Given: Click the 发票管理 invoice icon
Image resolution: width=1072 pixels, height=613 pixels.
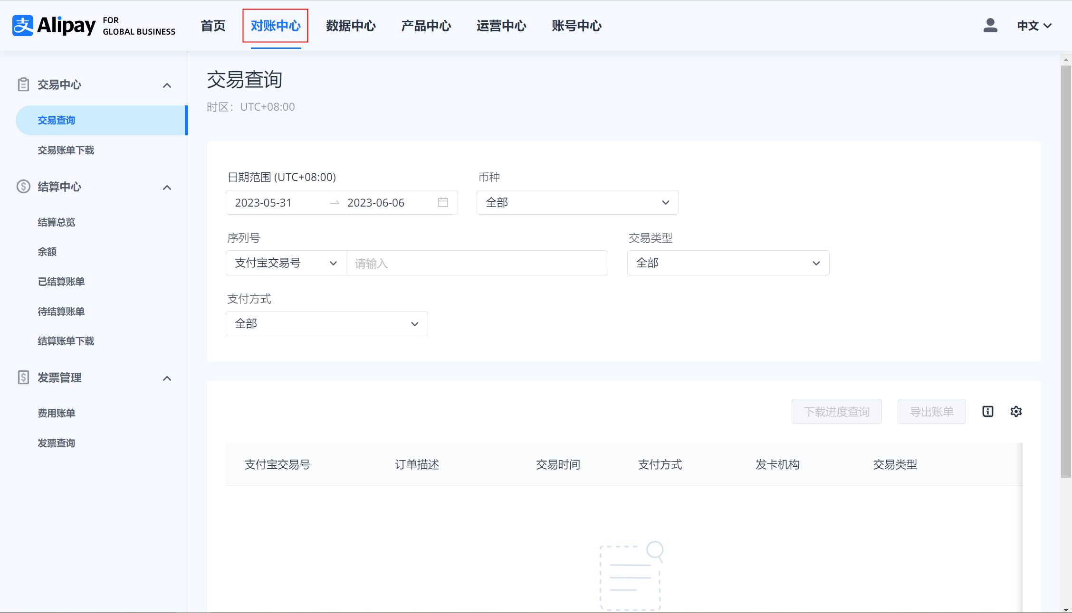Looking at the screenshot, I should coord(23,377).
